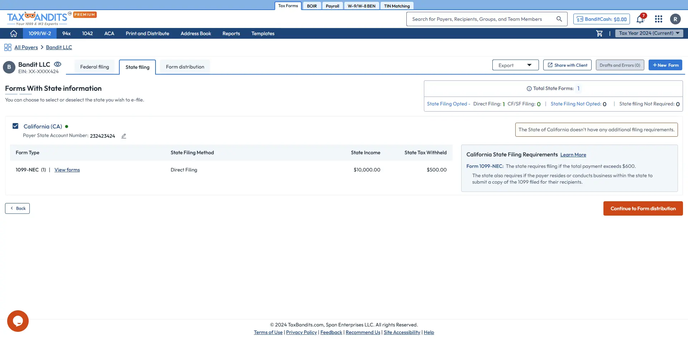Open the Address Book menu
The width and height of the screenshot is (688, 339).
[x=196, y=33]
